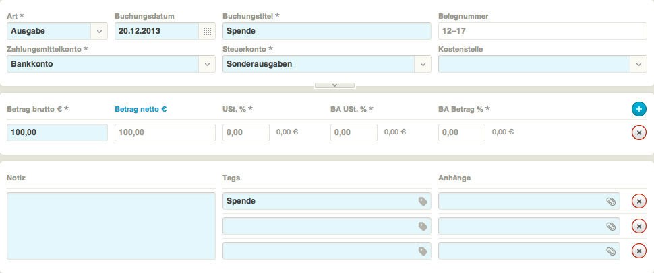654x273 pixels.
Task: Click the third empty Tags field
Action: tap(327, 251)
